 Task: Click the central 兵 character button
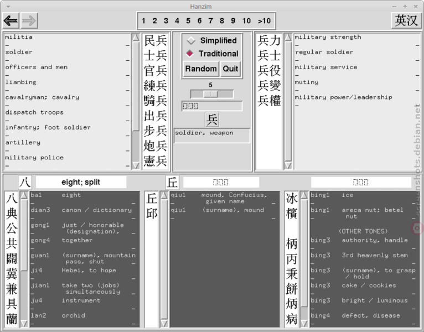point(212,120)
